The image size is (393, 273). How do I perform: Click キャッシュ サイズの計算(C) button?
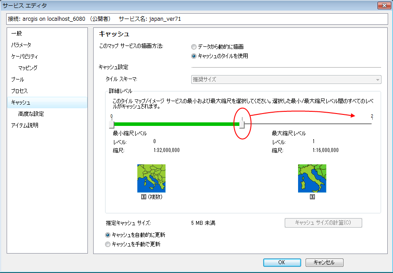[323, 223]
